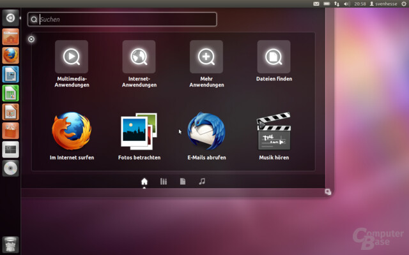Switch to the Files lens tab
The height and width of the screenshot is (255, 409).
(183, 181)
